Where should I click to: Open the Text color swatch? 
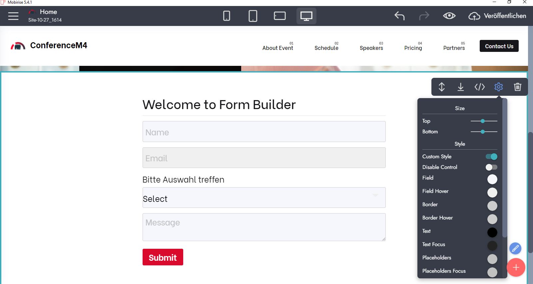[x=492, y=232]
